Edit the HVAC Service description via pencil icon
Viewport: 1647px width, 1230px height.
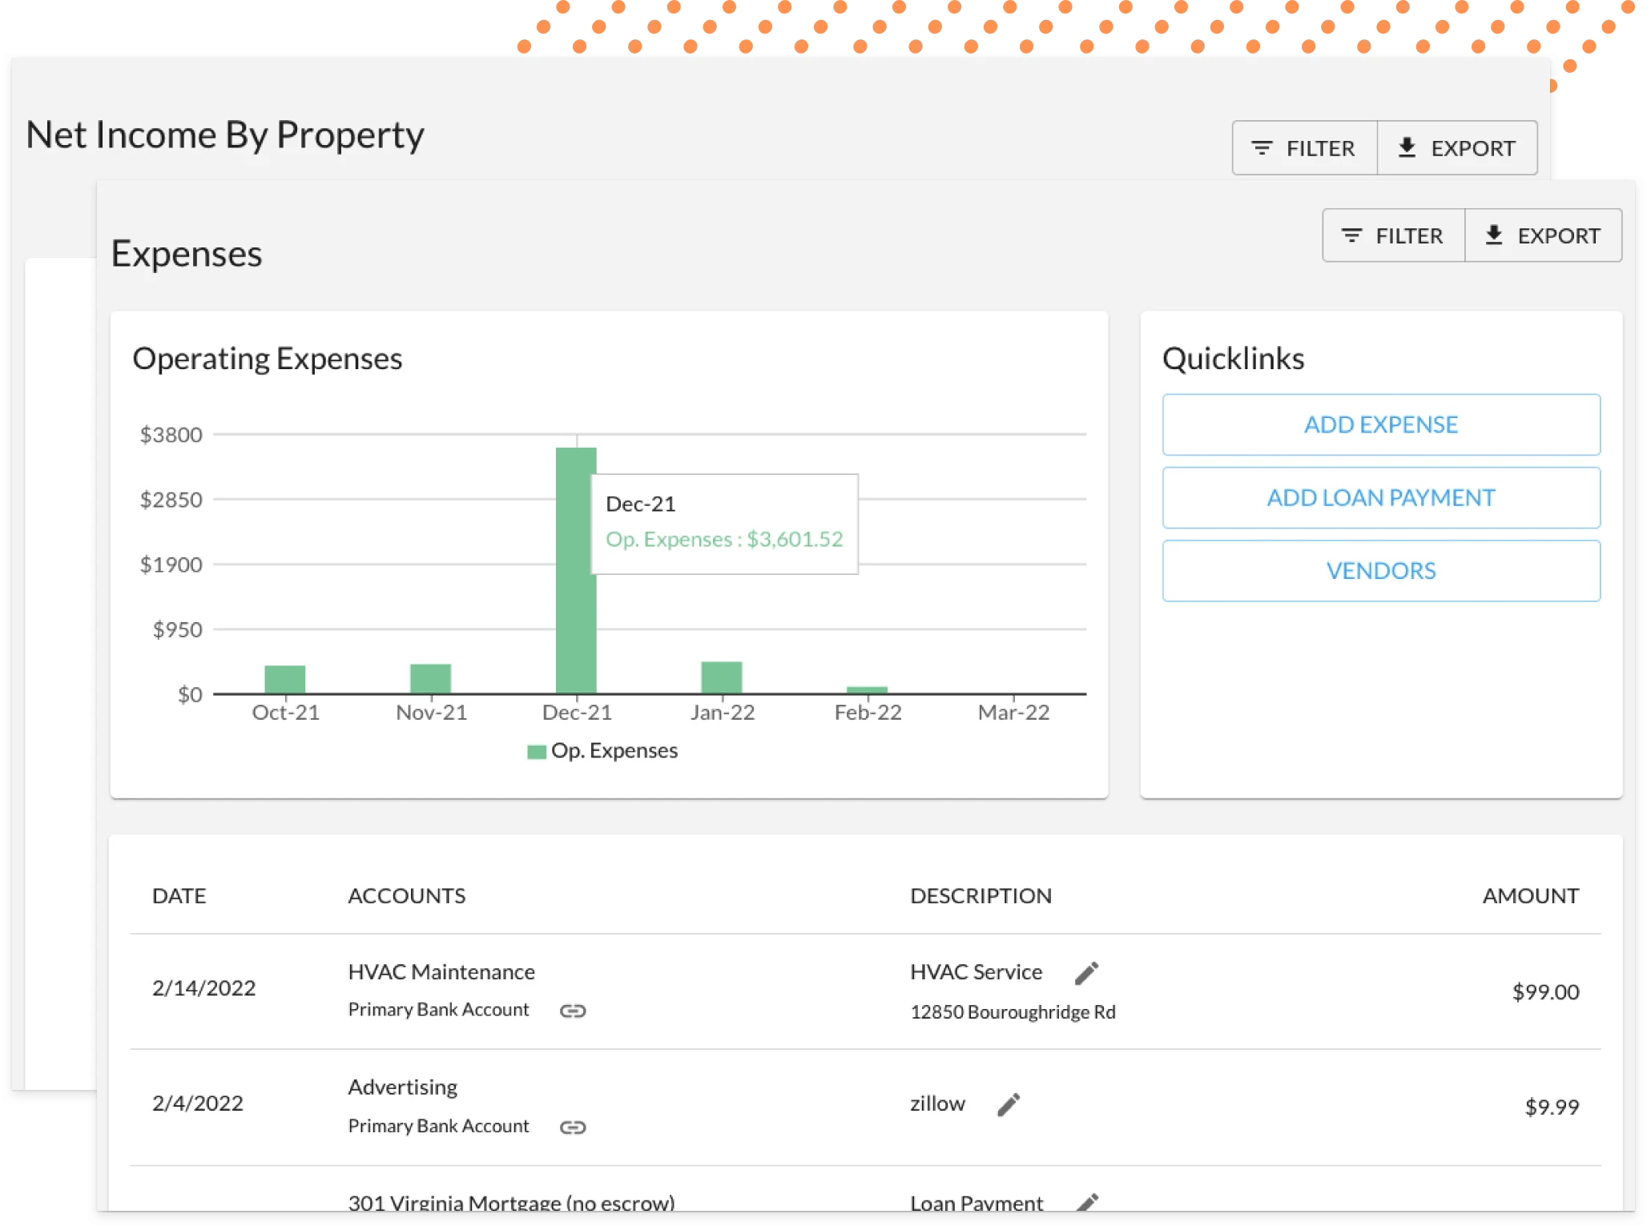tap(1086, 972)
